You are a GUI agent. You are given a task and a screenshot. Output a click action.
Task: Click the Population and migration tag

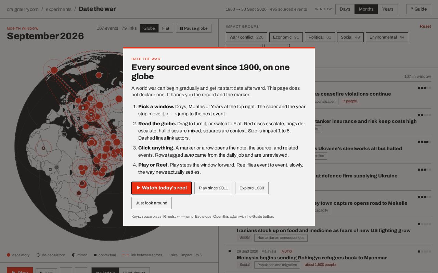click(277, 265)
